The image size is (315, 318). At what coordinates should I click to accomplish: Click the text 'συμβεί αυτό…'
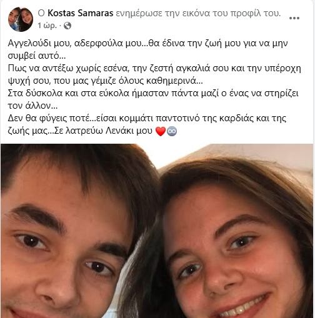[37, 56]
